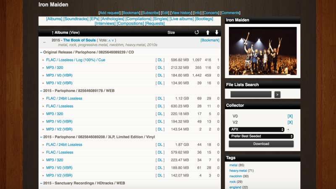The image size is (336, 189).
Task: Click the snatches refresh icon in Albums header
Action: [197, 32]
